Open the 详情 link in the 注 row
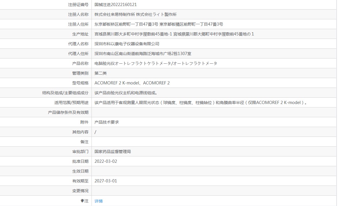 click(x=98, y=201)
